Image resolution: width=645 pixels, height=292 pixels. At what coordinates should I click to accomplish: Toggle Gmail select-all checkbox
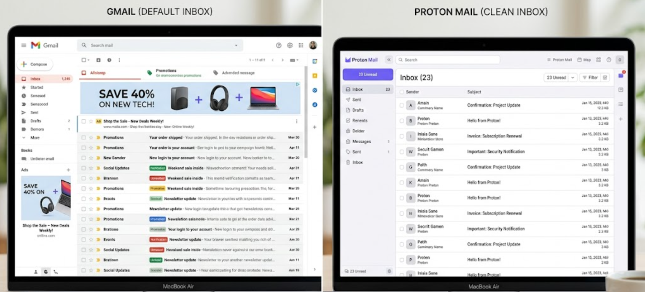[x=84, y=60]
